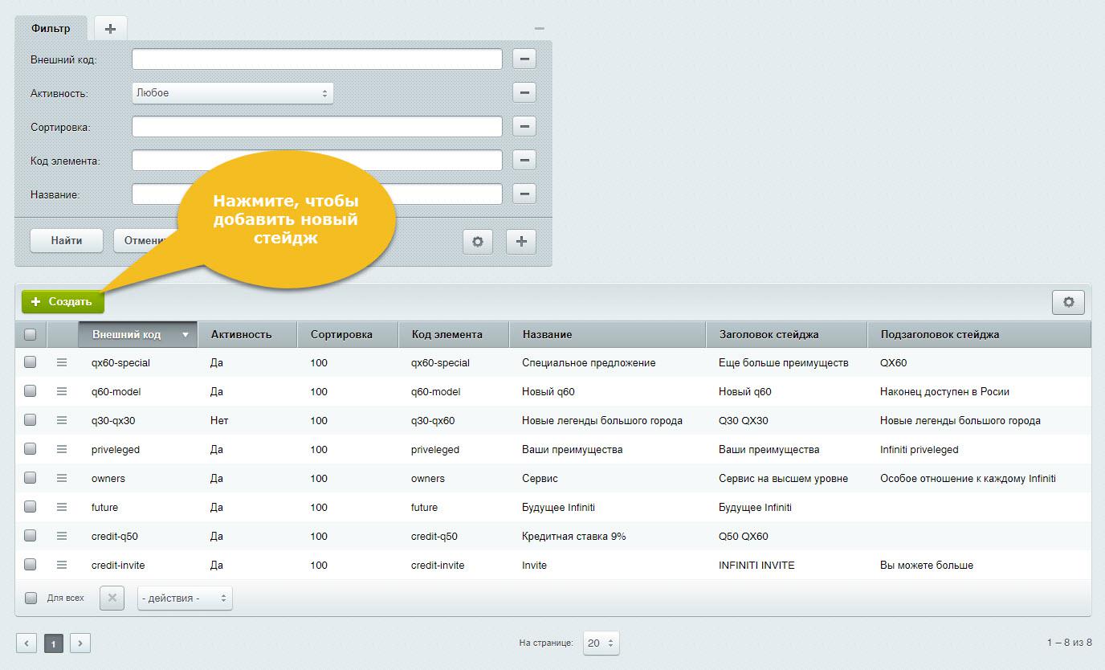Click the Специальное предложение cell

coord(589,362)
